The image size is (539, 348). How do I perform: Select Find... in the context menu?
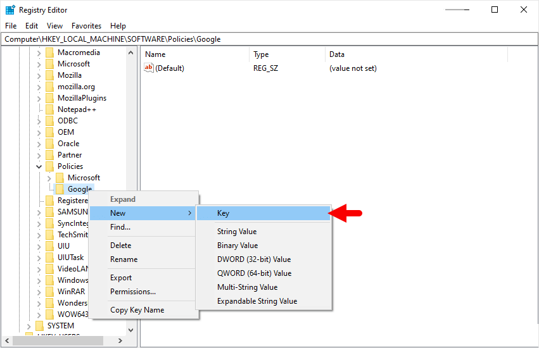pyautogui.click(x=144, y=227)
